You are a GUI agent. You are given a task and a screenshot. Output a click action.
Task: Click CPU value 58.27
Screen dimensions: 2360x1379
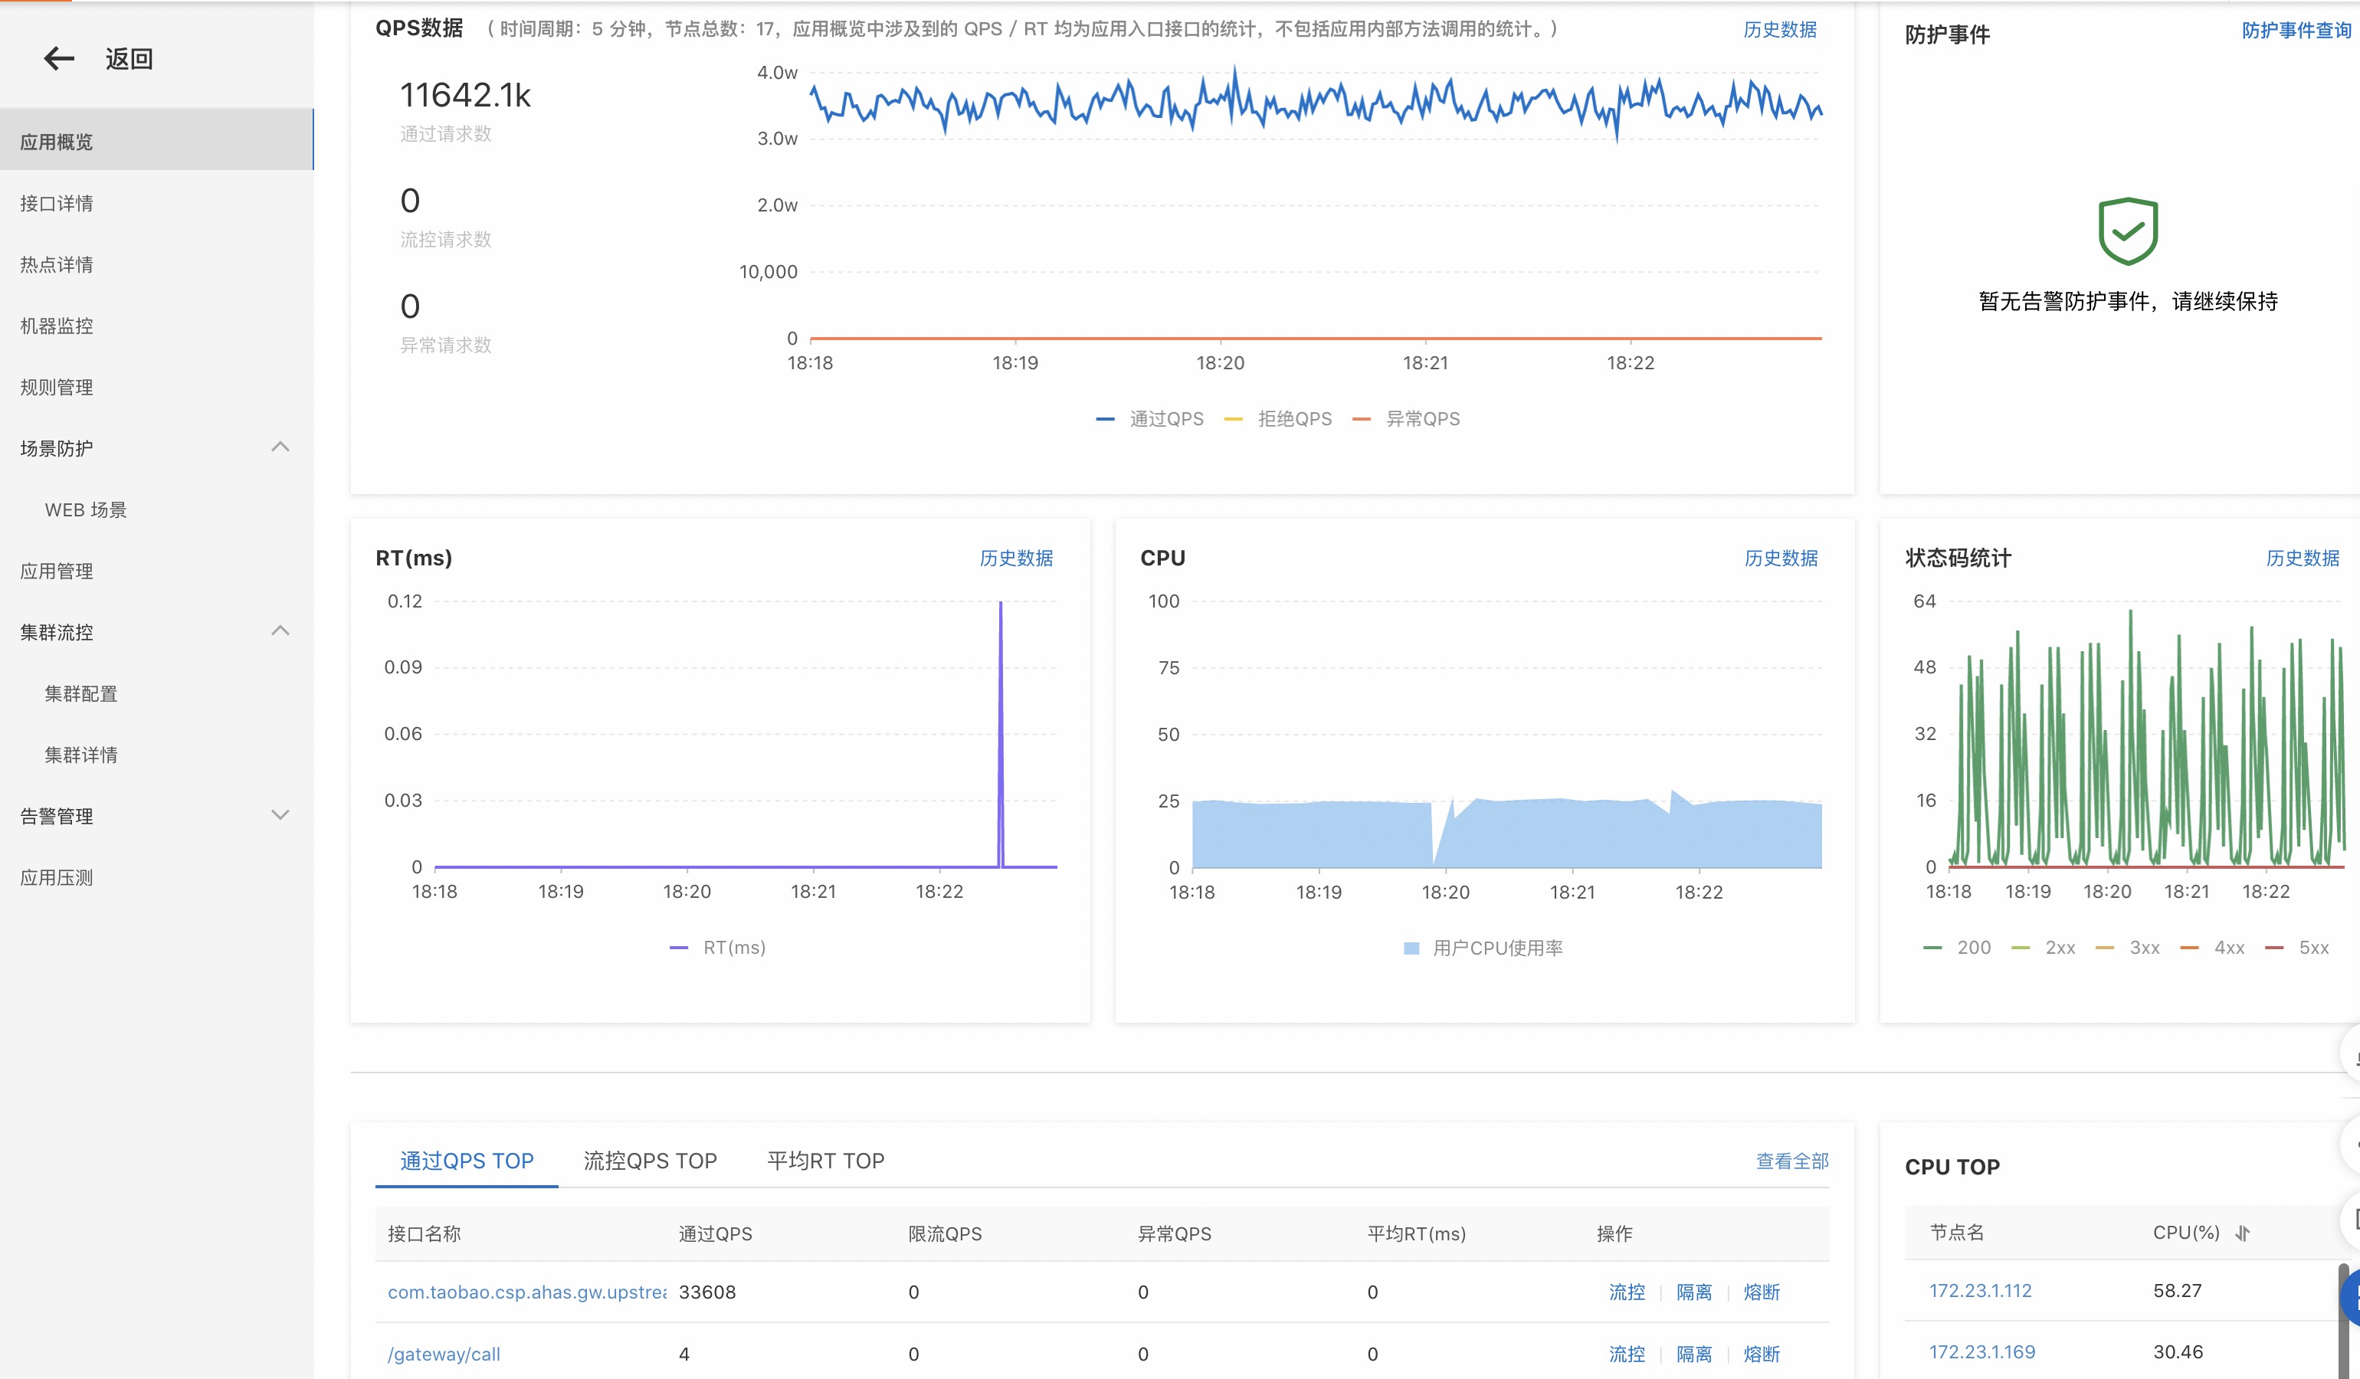(2178, 1290)
